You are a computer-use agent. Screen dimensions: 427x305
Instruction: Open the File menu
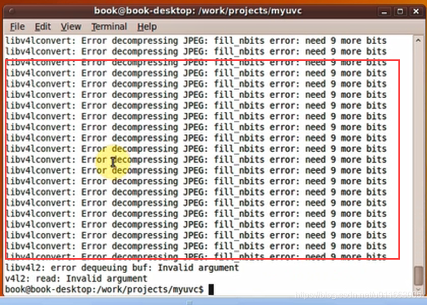coord(17,26)
